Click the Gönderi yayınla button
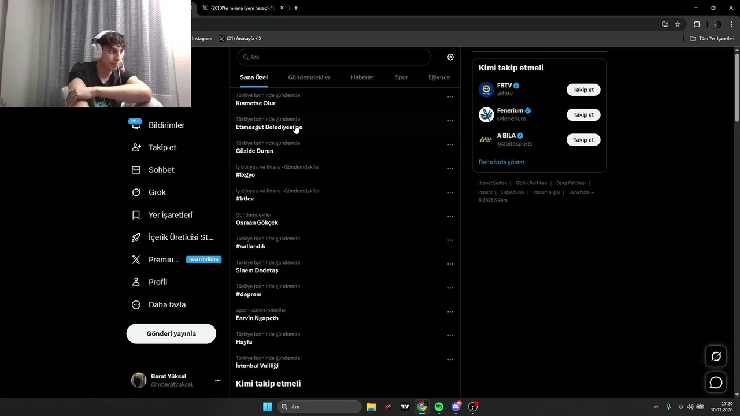 point(171,333)
